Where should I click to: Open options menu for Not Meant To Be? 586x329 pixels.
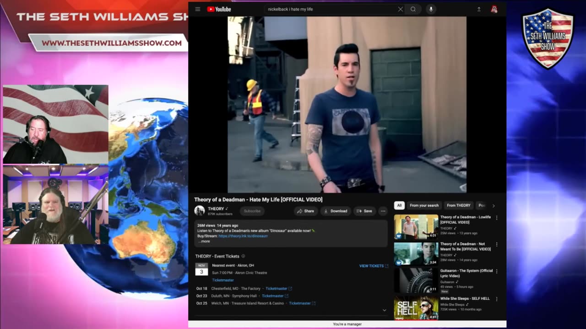click(497, 244)
